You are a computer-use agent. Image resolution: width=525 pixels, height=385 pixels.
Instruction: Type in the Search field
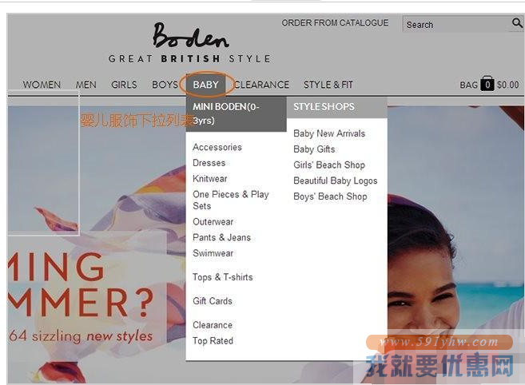pyautogui.click(x=455, y=25)
